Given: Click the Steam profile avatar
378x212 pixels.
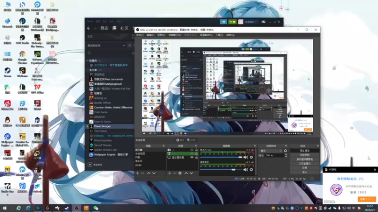Looking at the screenshot, I should [241, 22].
